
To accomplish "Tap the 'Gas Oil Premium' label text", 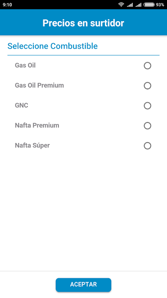I will coord(39,85).
